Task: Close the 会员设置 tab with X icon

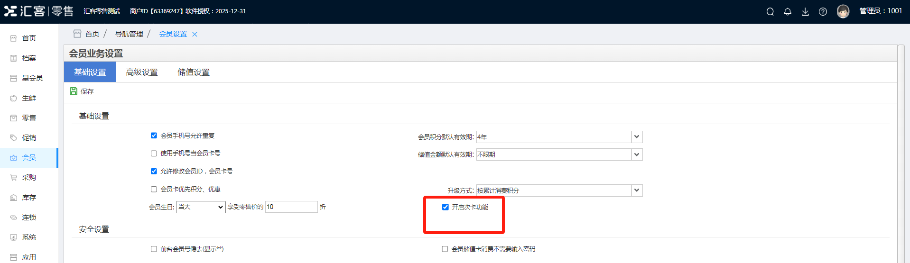Action: tap(195, 34)
